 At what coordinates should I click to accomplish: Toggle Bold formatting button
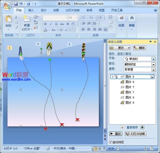(45, 24)
